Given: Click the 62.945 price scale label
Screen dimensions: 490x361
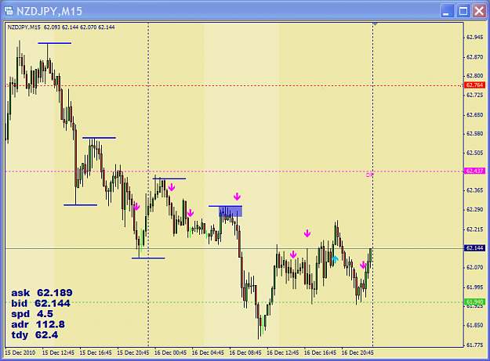Looking at the screenshot, I should 474,38.
